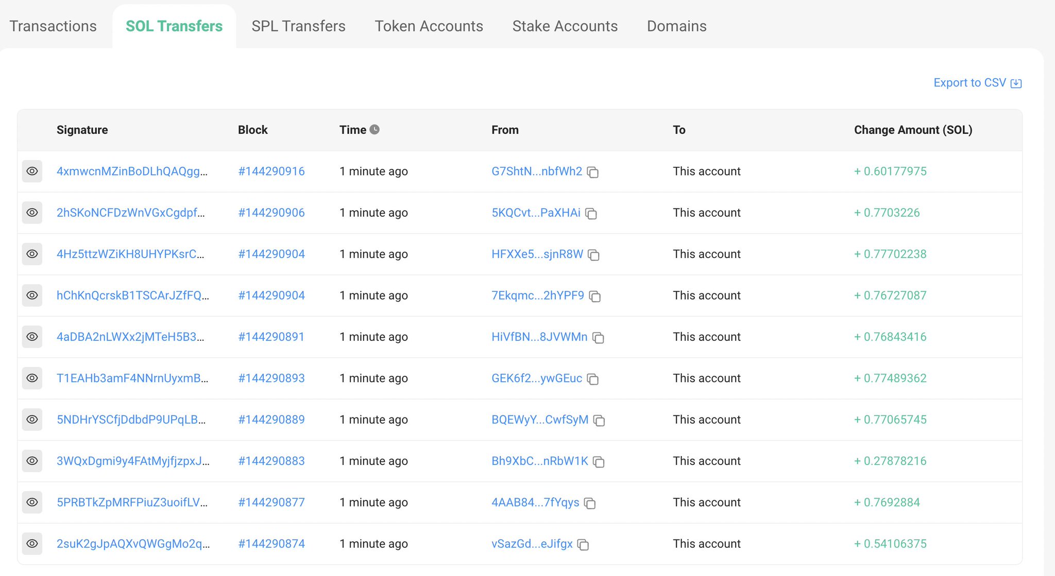Open sender account 7Ekqmc...2hYPF9

[x=538, y=295]
